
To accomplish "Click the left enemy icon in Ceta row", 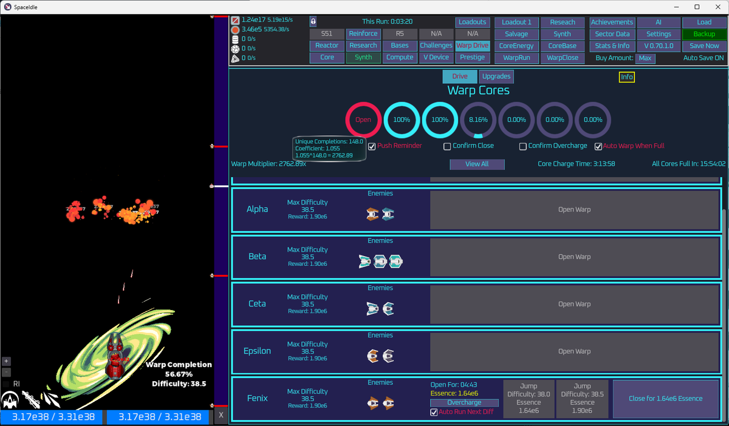I will (373, 308).
